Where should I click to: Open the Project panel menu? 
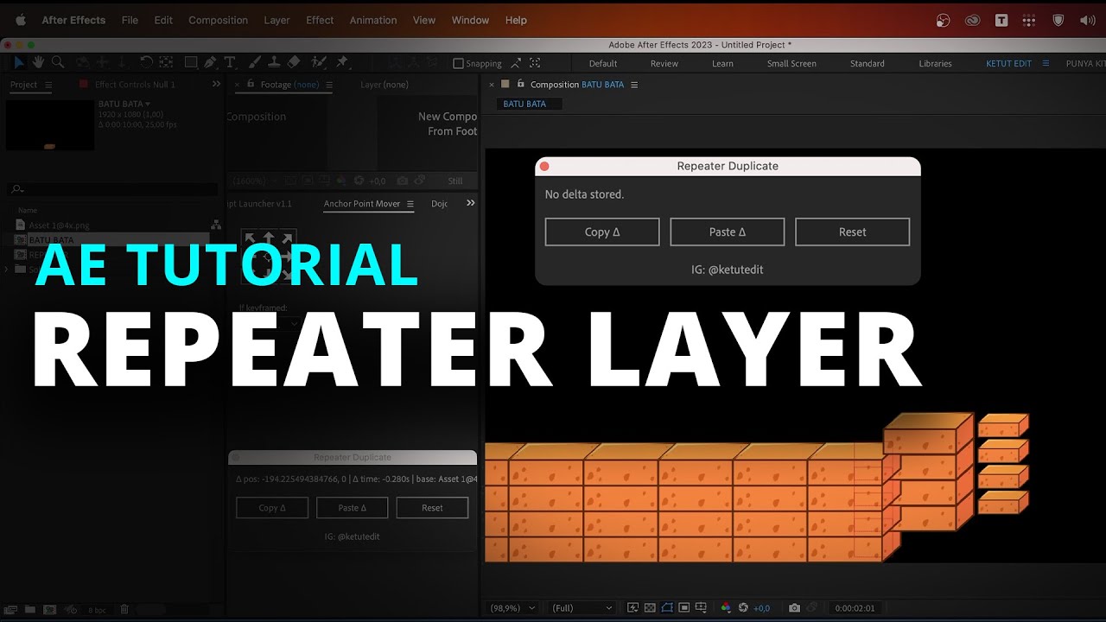[x=48, y=85]
